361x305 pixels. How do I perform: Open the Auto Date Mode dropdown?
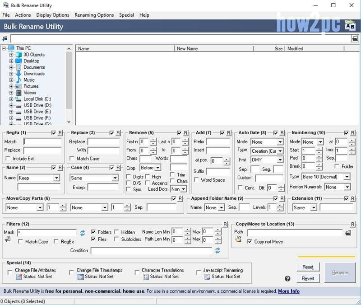267,142
